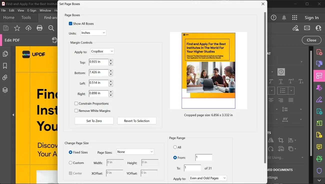This screenshot has height=184, width=325.
Task: Click Revert To Selection
Action: (x=137, y=121)
